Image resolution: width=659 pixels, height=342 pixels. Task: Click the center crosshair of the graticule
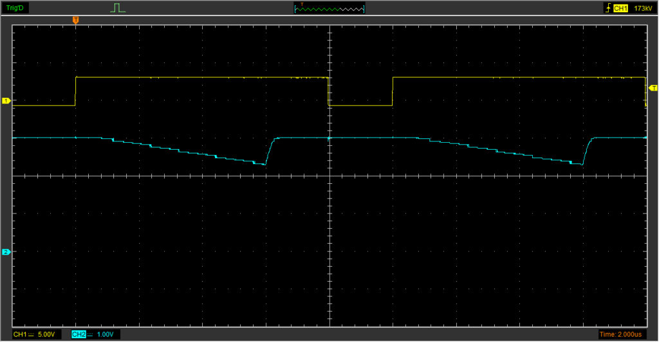pos(329,176)
